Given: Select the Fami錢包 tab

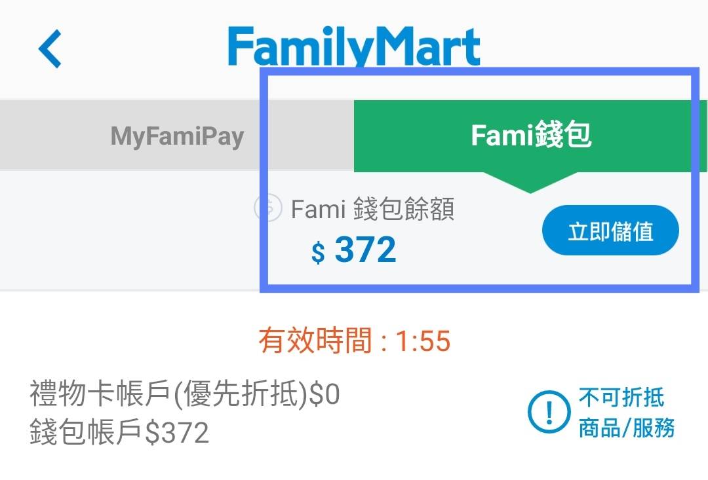Looking at the screenshot, I should [x=530, y=136].
